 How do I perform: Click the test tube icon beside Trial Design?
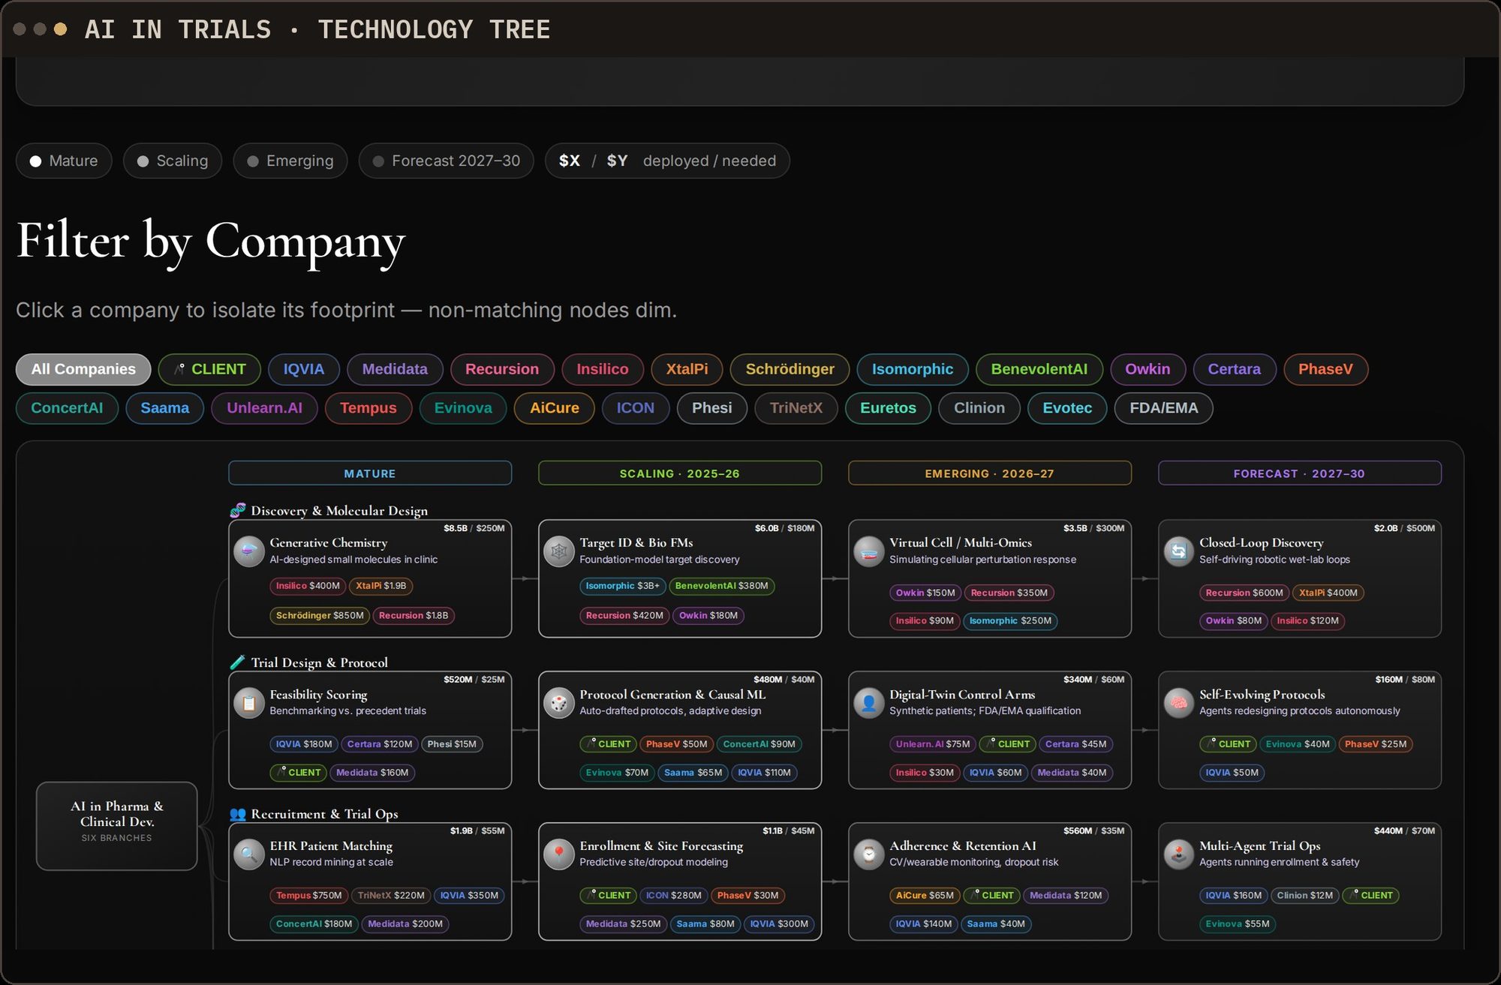tap(238, 662)
